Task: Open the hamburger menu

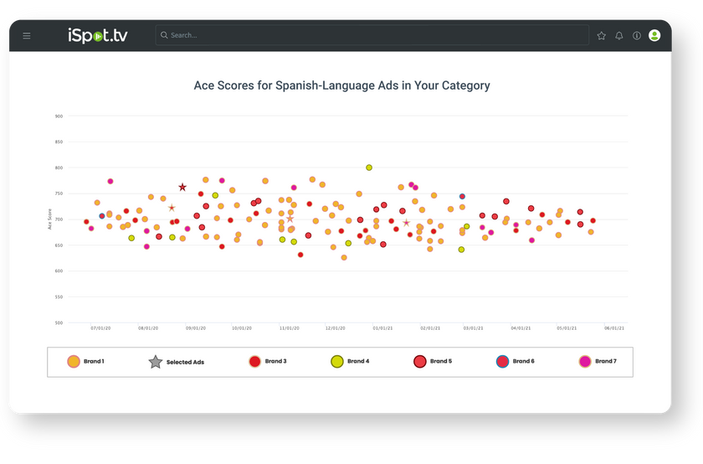Action: (27, 36)
